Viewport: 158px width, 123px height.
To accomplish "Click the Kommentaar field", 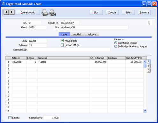I will 69,50.
